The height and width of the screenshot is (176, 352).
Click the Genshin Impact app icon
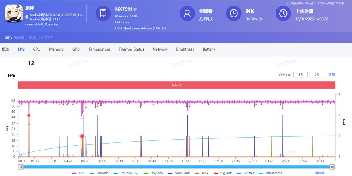tap(14, 13)
